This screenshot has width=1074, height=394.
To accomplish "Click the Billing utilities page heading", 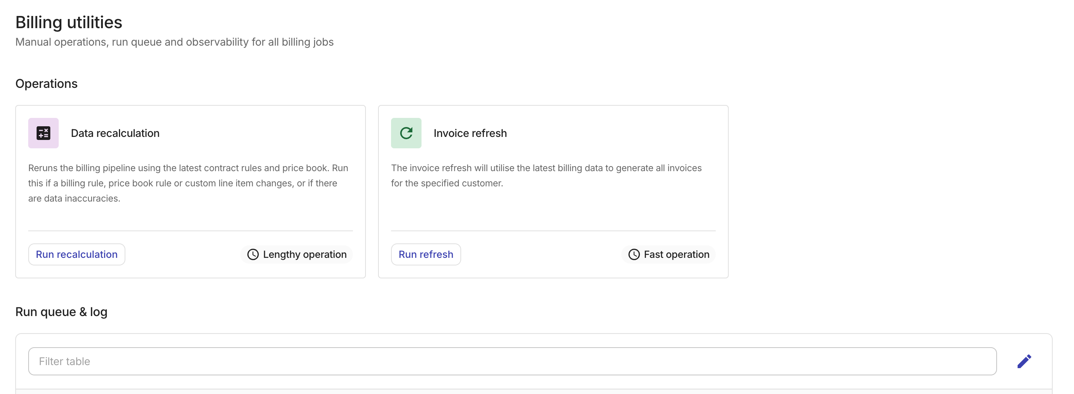I will coord(69,22).
